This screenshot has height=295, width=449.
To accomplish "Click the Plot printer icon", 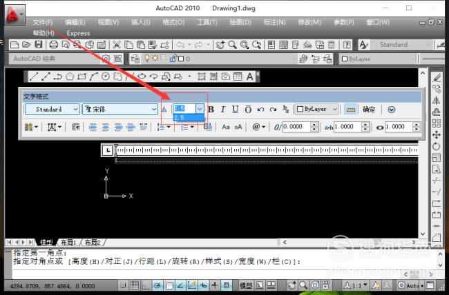I will [54, 45].
